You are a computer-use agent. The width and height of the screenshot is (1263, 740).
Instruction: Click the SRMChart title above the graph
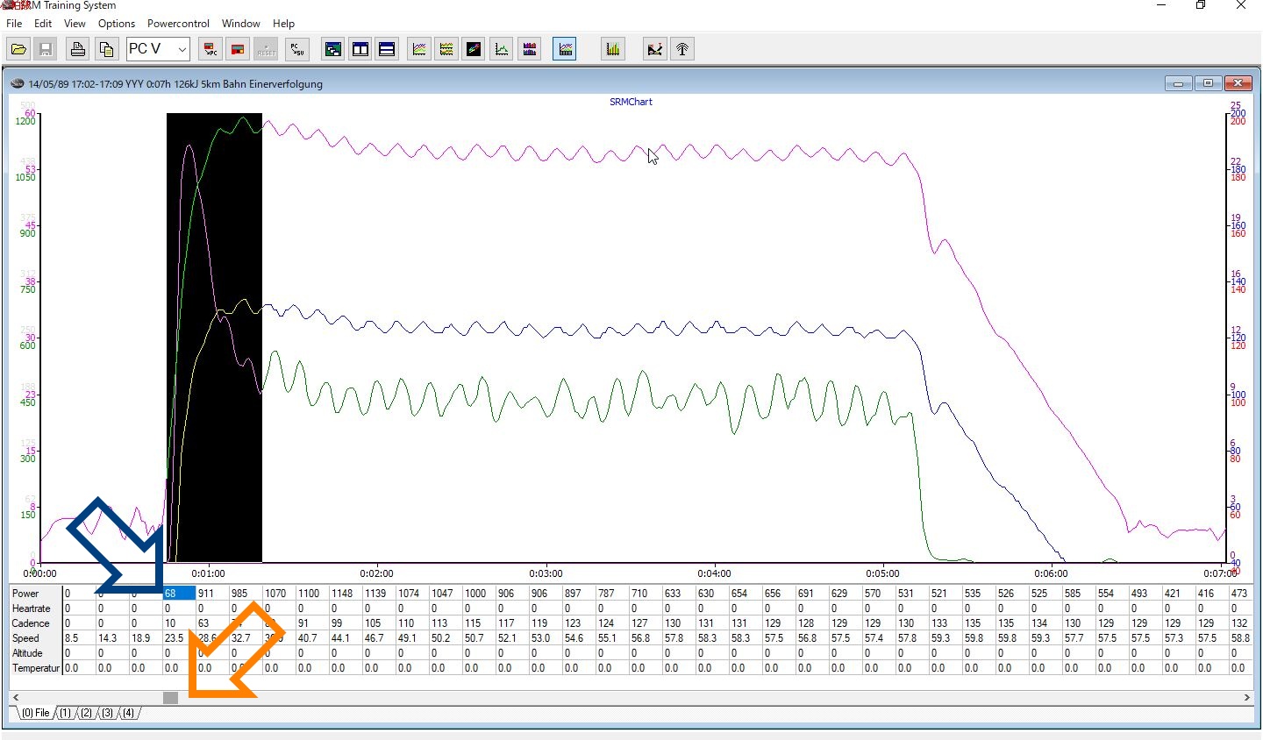[631, 102]
